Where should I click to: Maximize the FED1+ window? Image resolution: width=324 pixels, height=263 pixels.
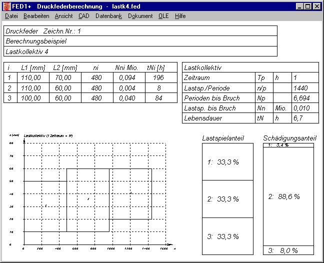[x=307, y=6]
